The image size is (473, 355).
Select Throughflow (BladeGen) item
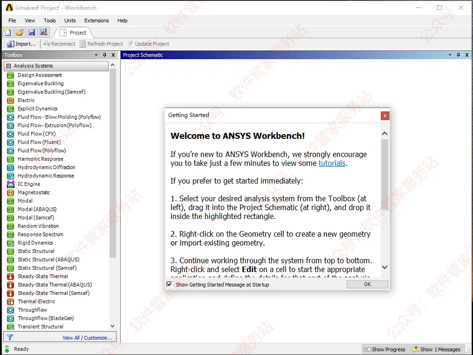point(46,318)
